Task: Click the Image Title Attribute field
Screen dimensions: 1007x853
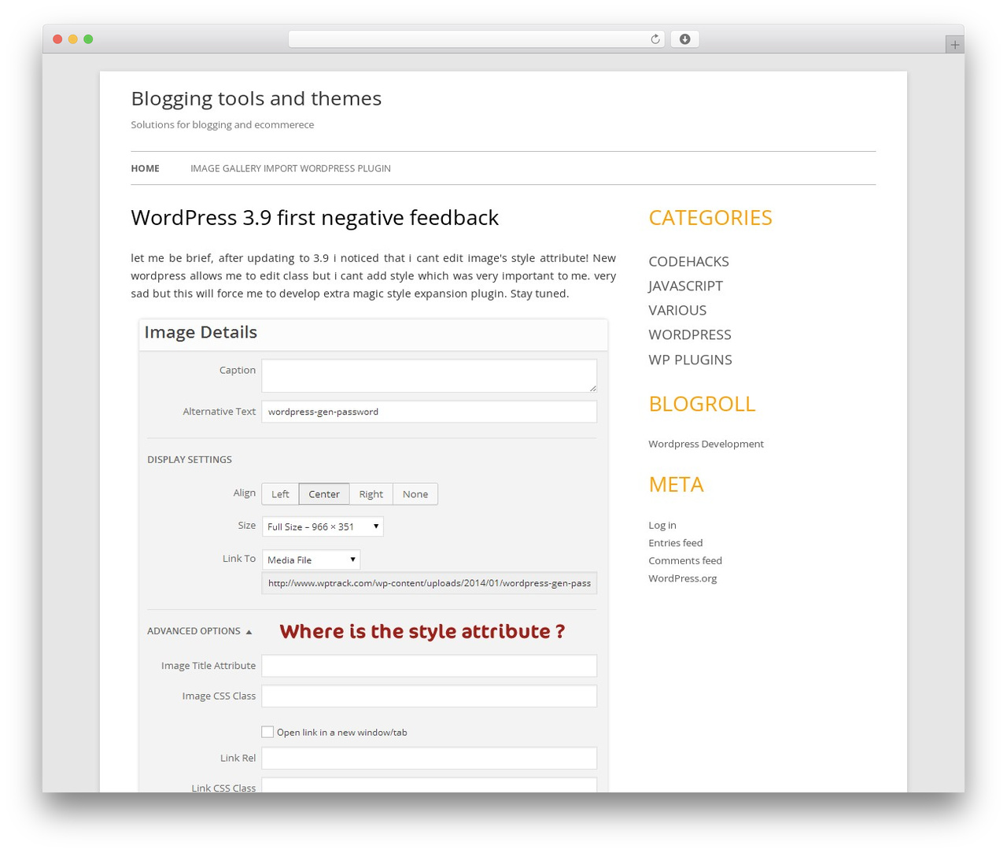Action: [x=429, y=666]
